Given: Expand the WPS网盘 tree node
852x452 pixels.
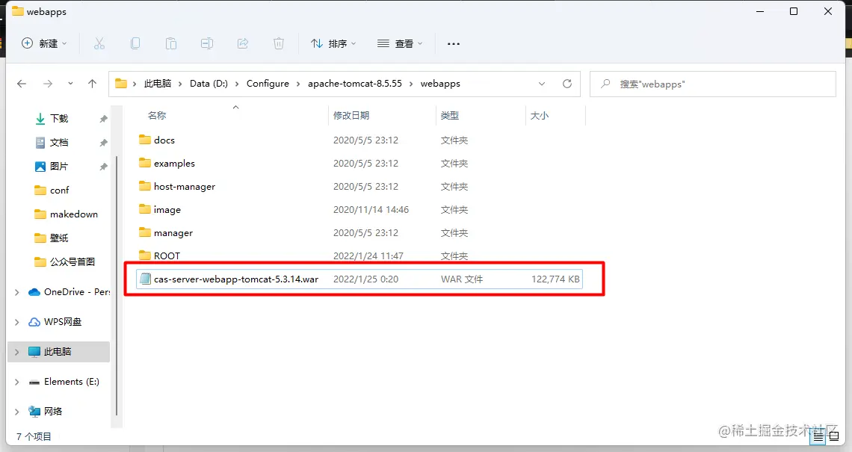Looking at the screenshot, I should [17, 322].
